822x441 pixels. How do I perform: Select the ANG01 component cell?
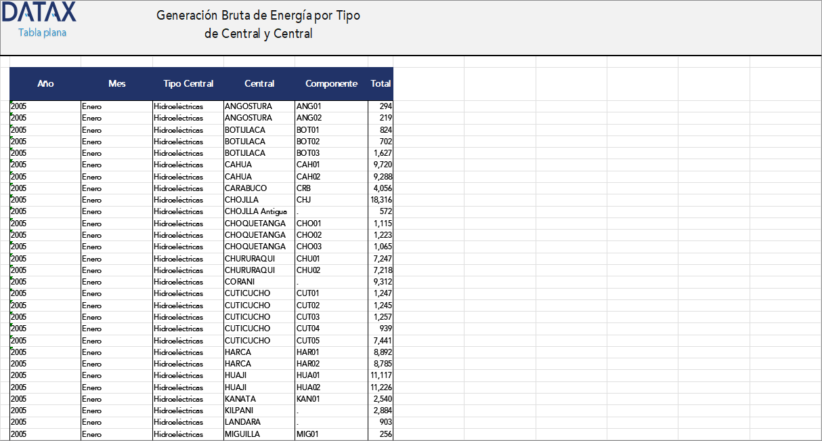[x=308, y=106]
